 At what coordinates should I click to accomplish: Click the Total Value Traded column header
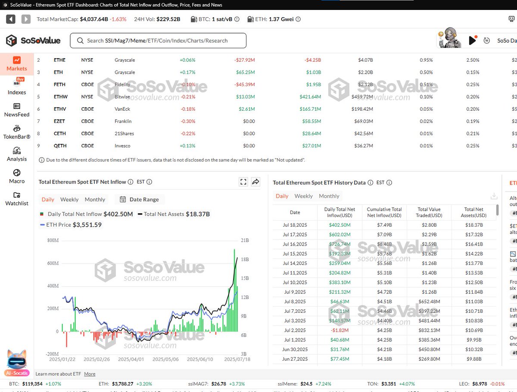coord(429,212)
